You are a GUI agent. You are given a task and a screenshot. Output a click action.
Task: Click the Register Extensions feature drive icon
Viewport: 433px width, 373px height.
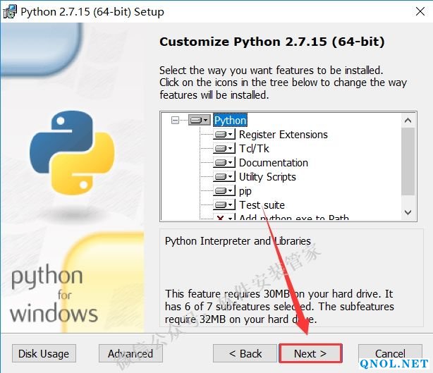(224, 135)
